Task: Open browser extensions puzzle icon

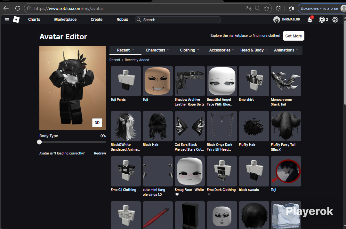Action: (278, 8)
